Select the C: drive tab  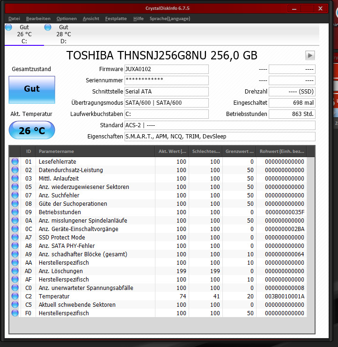(24, 34)
